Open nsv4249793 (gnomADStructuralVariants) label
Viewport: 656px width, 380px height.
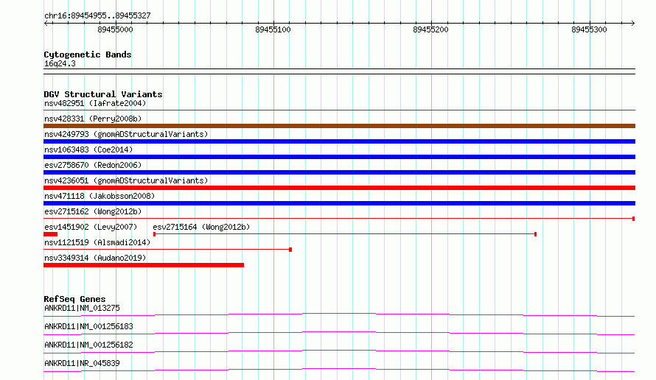coord(126,134)
